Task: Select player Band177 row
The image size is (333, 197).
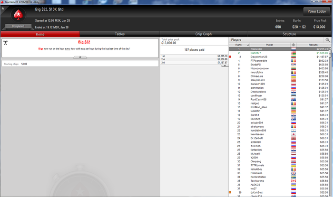Action: (x=279, y=53)
